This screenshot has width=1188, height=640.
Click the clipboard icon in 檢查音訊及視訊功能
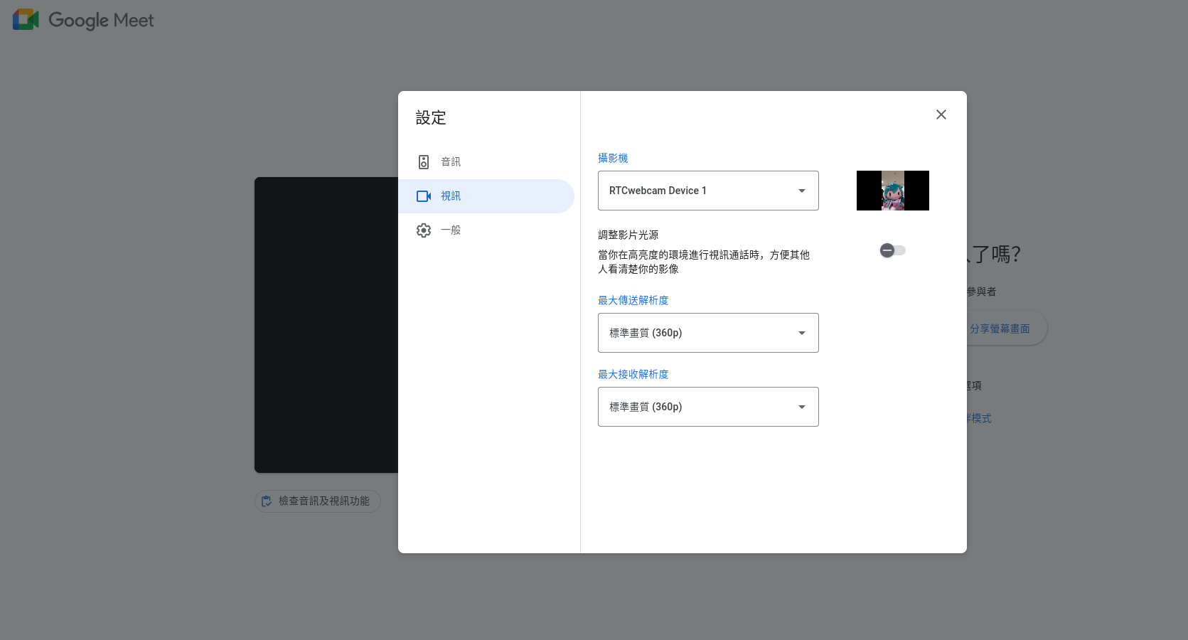tap(267, 501)
